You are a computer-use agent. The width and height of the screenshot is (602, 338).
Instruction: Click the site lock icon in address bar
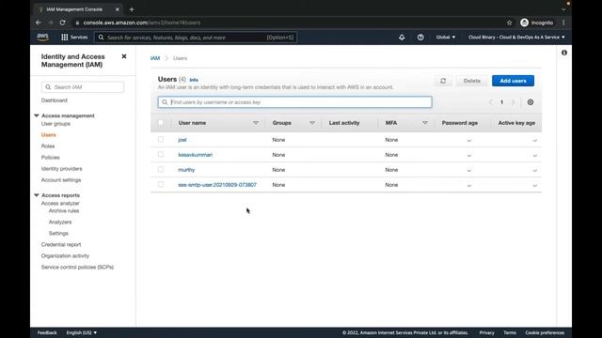coord(77,23)
